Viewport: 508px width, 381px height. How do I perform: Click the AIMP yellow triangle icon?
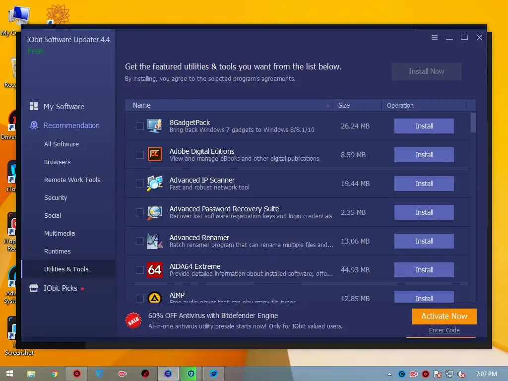tap(155, 297)
